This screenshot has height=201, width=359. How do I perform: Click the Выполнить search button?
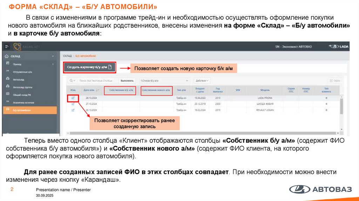pos(127,81)
